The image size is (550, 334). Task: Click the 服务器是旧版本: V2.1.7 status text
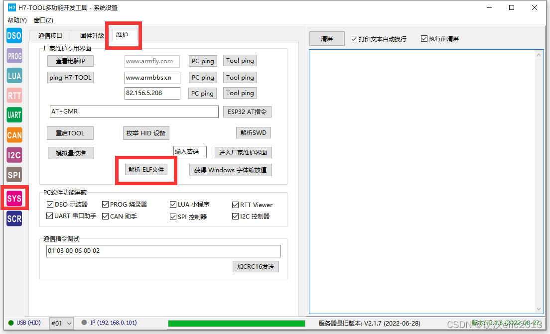pos(369,323)
